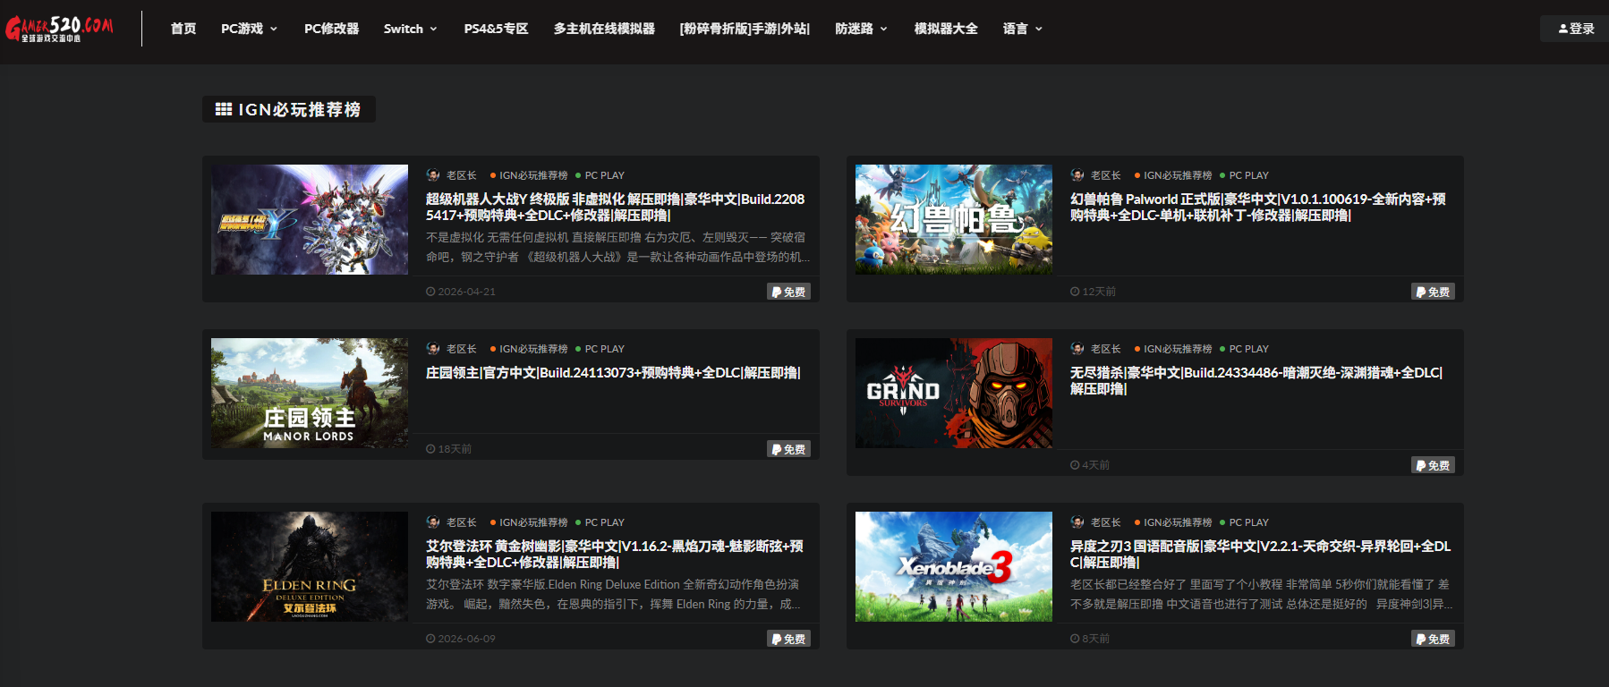Click 免费 badge on 无尽猎杀 card
This screenshot has height=687, width=1609.
pyautogui.click(x=1433, y=465)
